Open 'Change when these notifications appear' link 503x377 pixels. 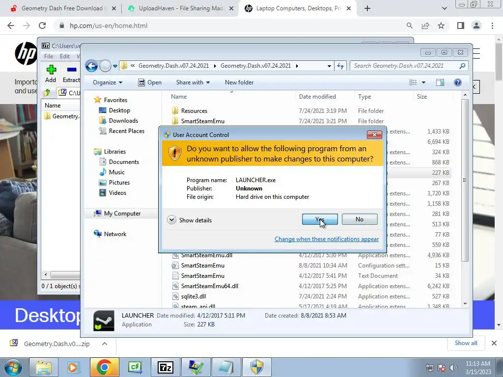click(x=327, y=239)
